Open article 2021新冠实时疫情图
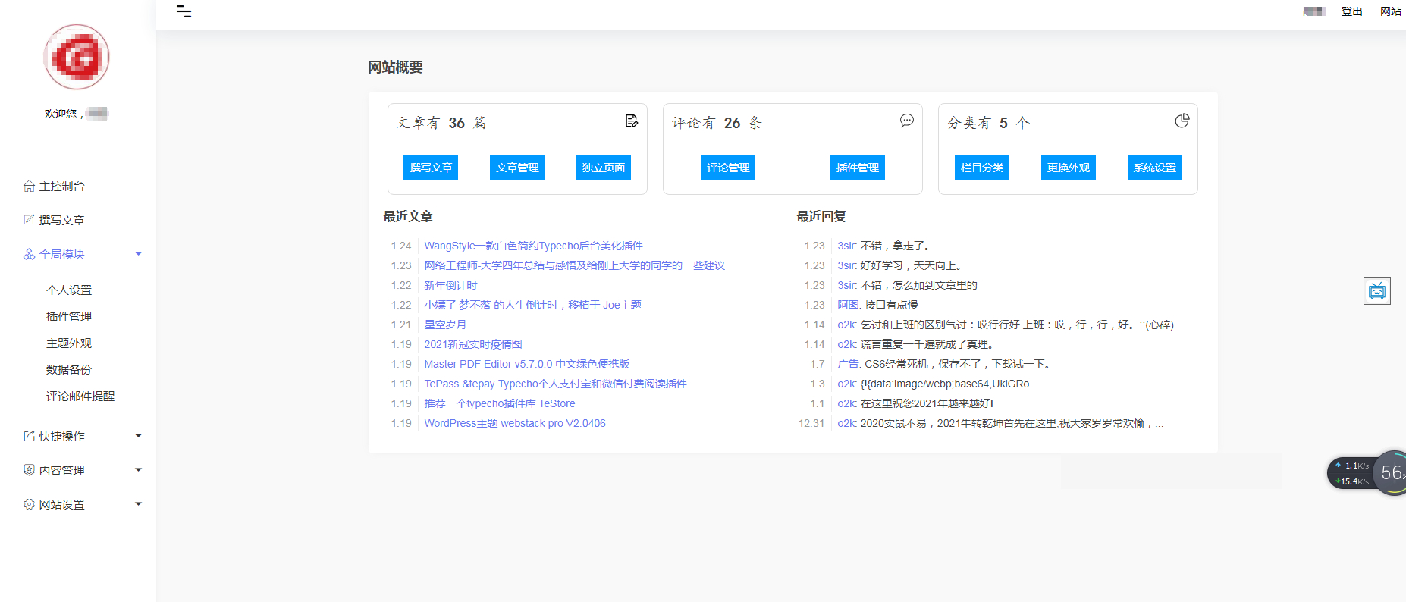Viewport: 1406px width, 602px height. 473,344
